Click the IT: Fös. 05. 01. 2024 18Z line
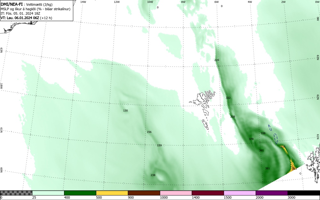The height and width of the screenshot is (200, 320). 20,13
